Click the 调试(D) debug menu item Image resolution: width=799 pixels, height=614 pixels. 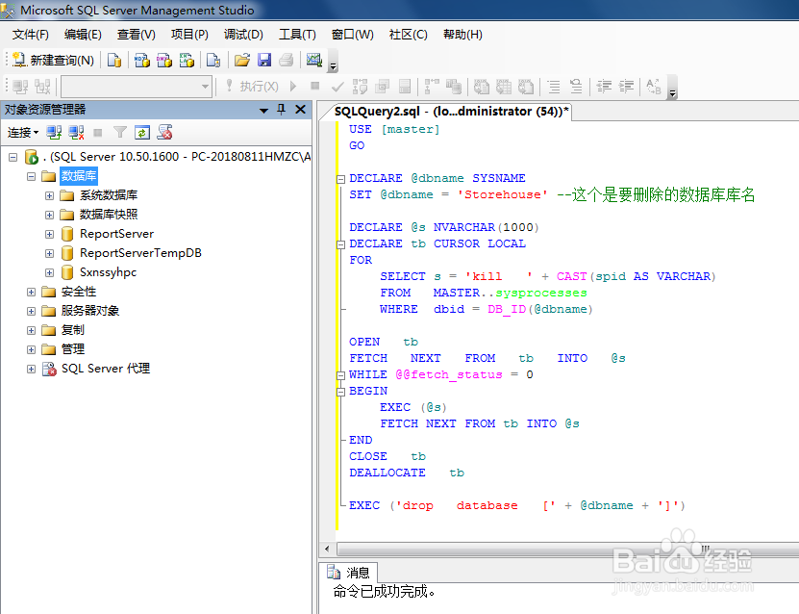(241, 34)
